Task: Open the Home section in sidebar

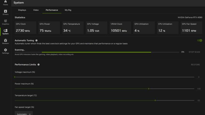Action: tap(5, 3)
